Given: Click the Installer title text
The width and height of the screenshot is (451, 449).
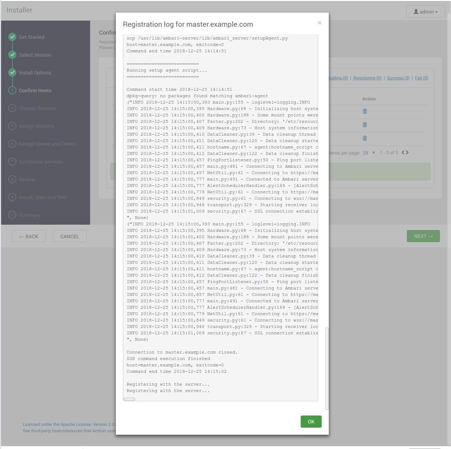Looking at the screenshot, I should click(x=19, y=10).
